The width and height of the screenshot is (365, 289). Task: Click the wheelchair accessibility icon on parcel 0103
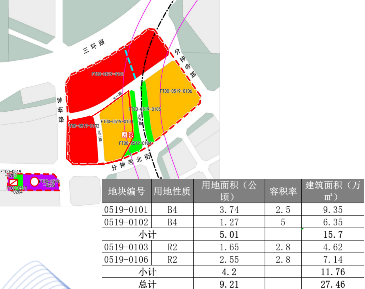[124, 135]
